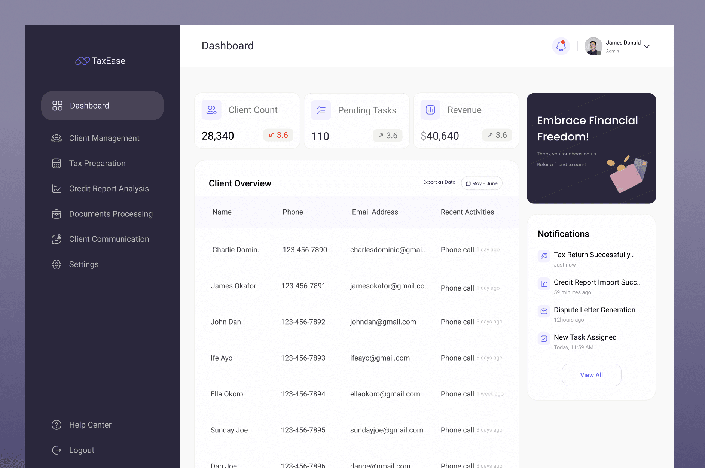Click the Pending Tasks 3.6 trend badge
Screen dimensions: 705x468
[388, 136]
